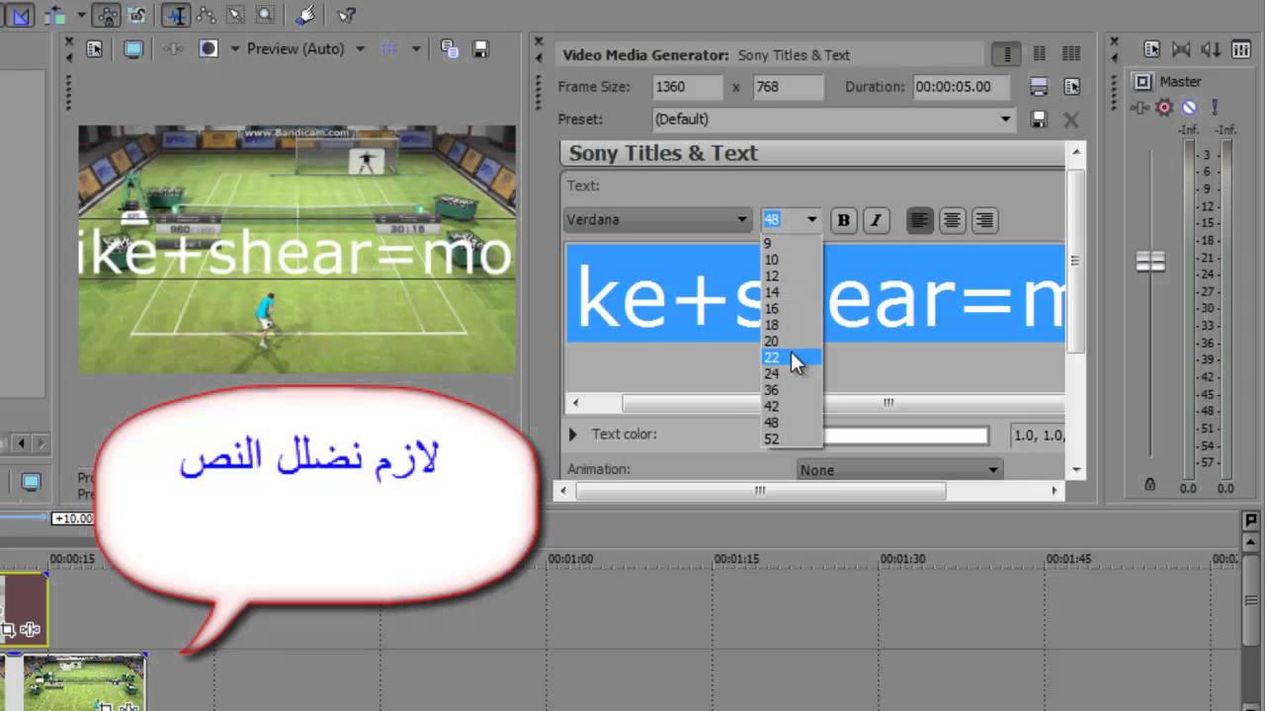Screen dimensions: 1265x711
Task: Click the generator panel bottom horizontal scrollbar
Action: point(760,491)
